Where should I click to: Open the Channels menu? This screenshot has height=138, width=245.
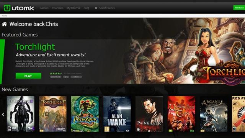point(57,8)
